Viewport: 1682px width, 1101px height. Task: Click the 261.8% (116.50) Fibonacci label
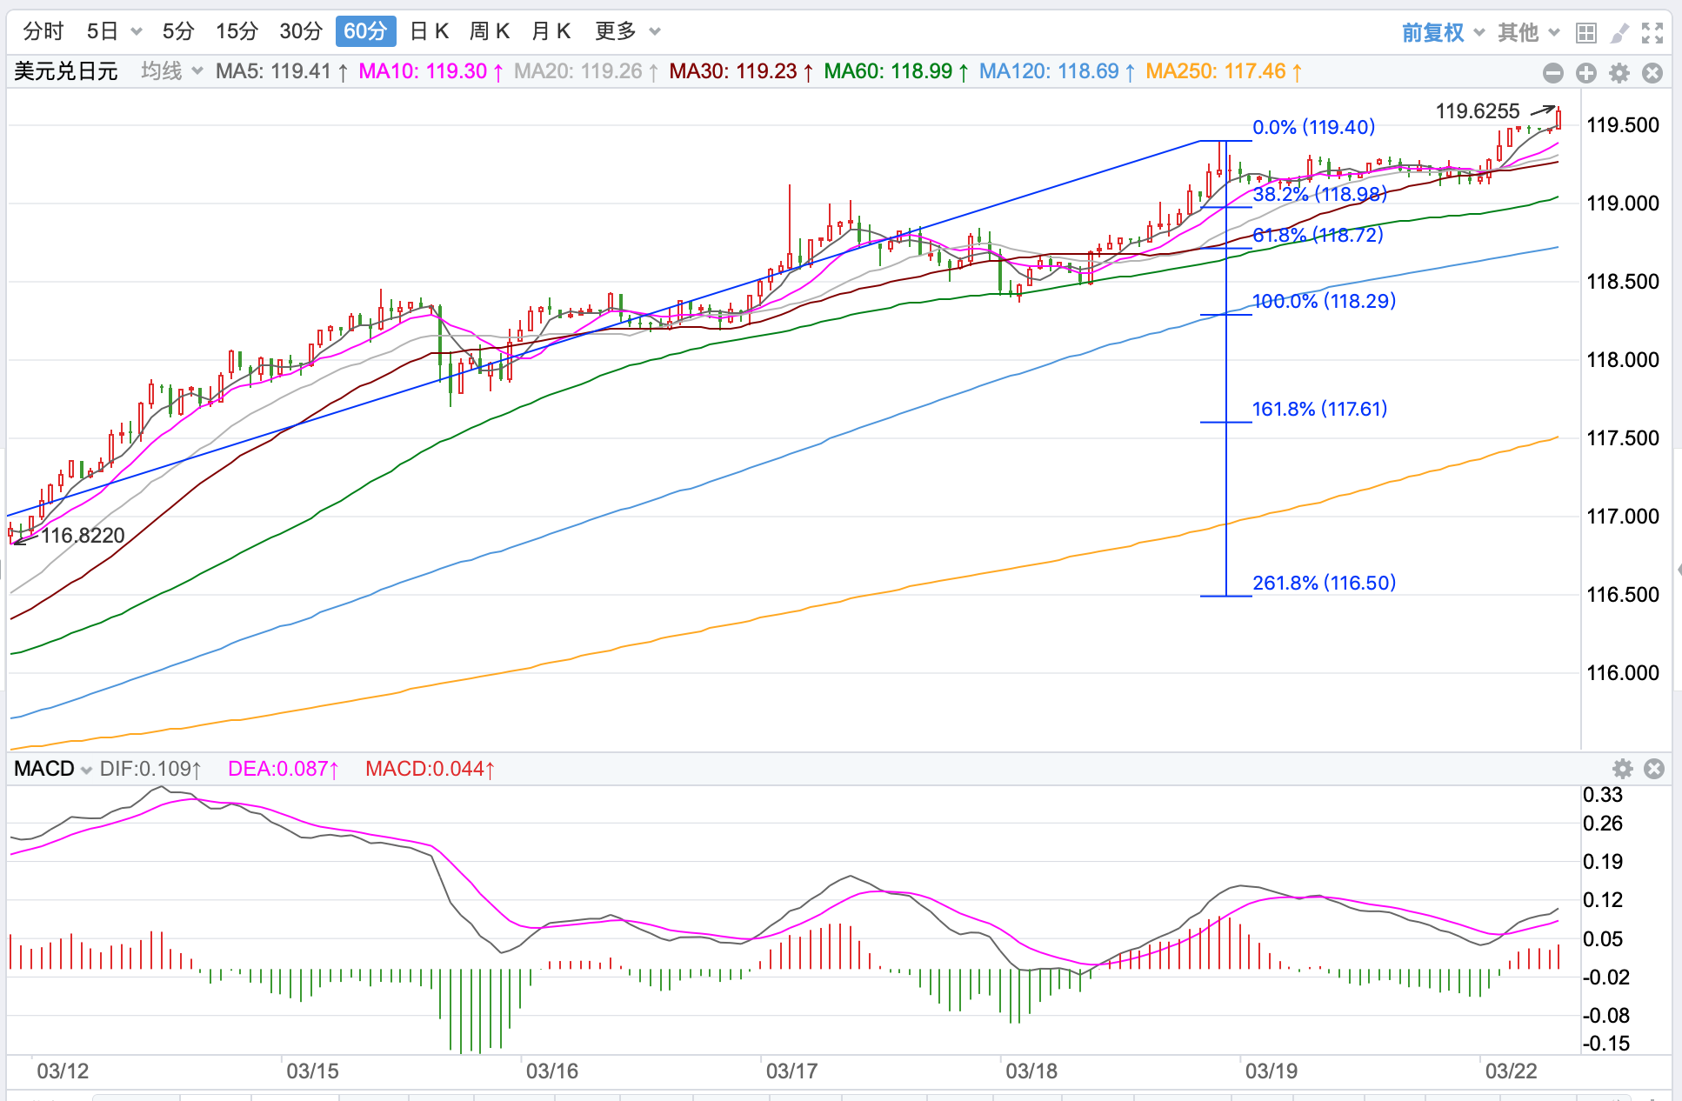pos(1324,583)
